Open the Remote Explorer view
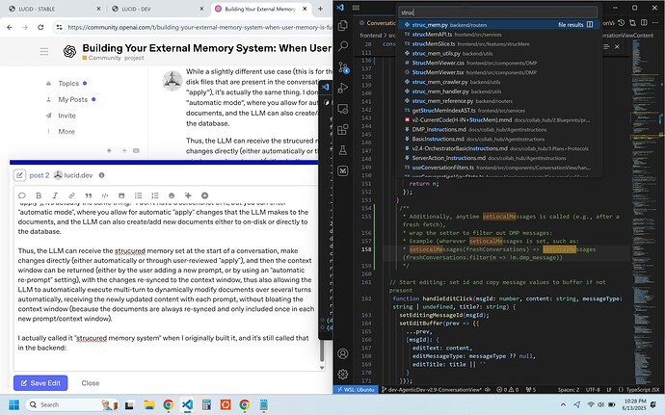Screen dimensions: 665x415 click(x=343, y=109)
